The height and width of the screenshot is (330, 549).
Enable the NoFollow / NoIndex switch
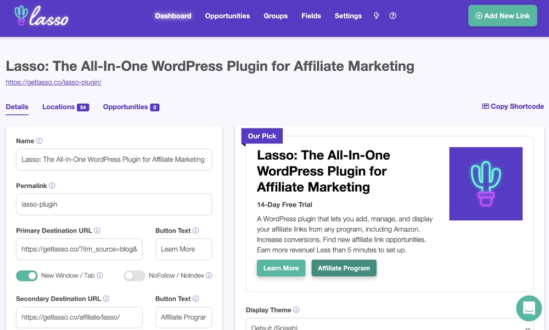click(x=135, y=276)
